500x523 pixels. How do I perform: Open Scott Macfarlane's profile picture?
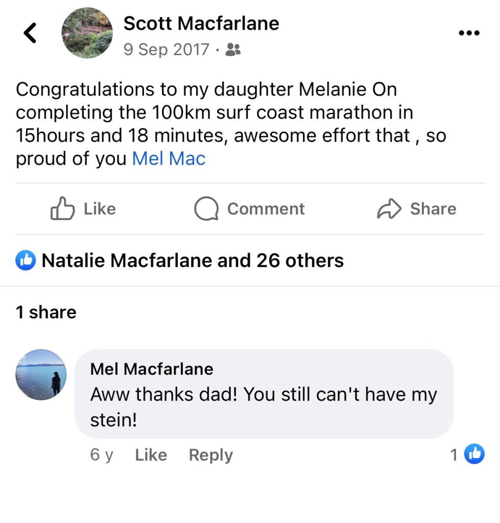coord(87,33)
